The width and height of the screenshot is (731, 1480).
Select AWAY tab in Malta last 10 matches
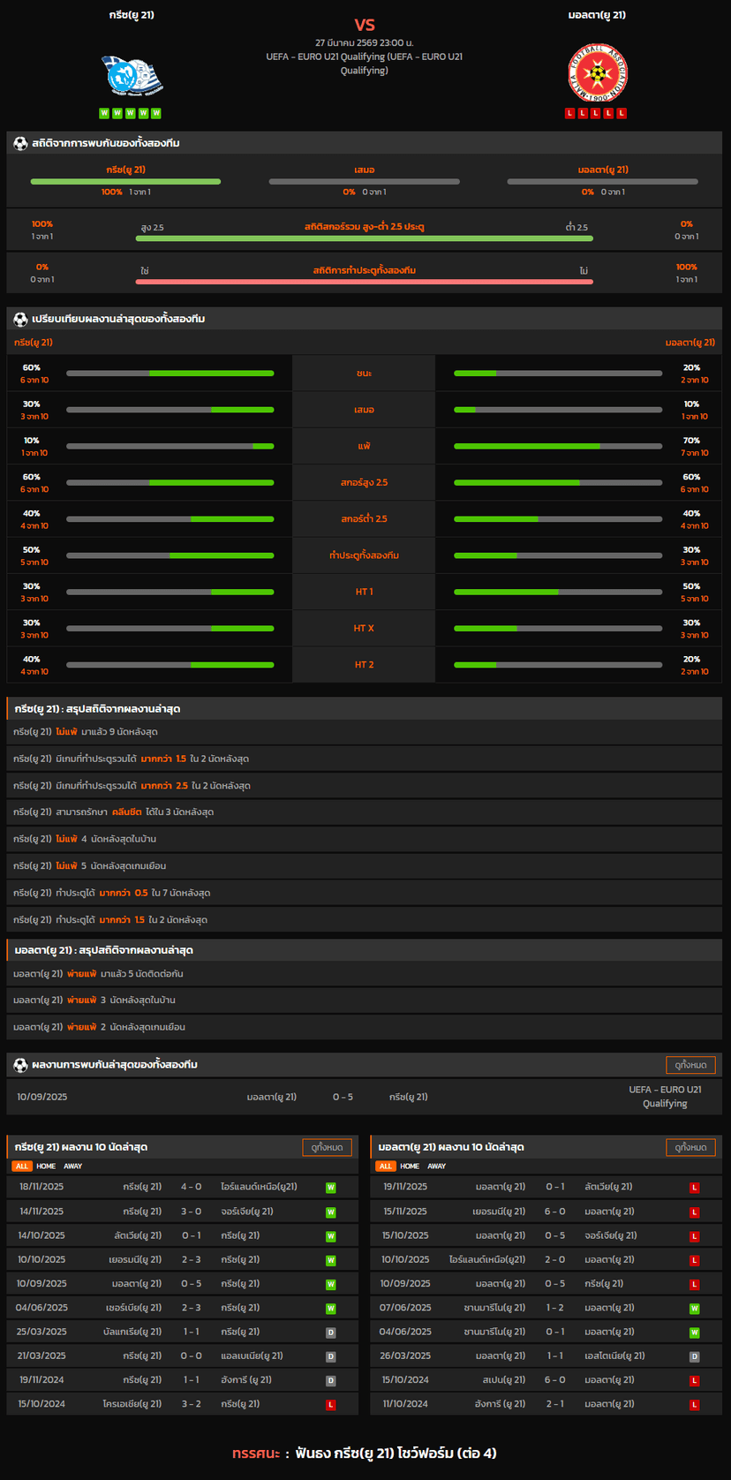click(x=436, y=1167)
